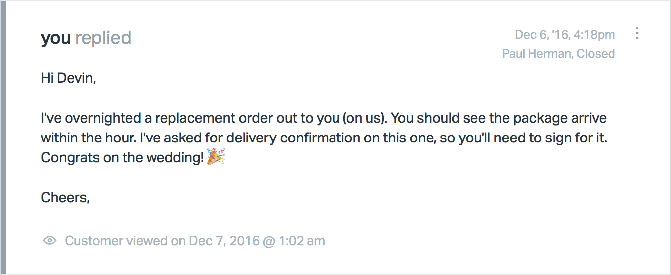Click the "Dec 7, 2016" viewed date
671x275 pixels.
coord(224,241)
